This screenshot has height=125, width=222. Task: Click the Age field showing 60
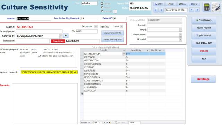pyautogui.click(x=109, y=27)
